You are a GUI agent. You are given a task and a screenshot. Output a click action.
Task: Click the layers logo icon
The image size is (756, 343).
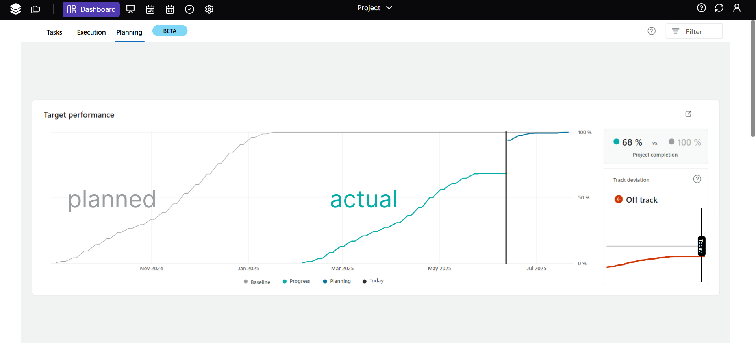coord(16,9)
